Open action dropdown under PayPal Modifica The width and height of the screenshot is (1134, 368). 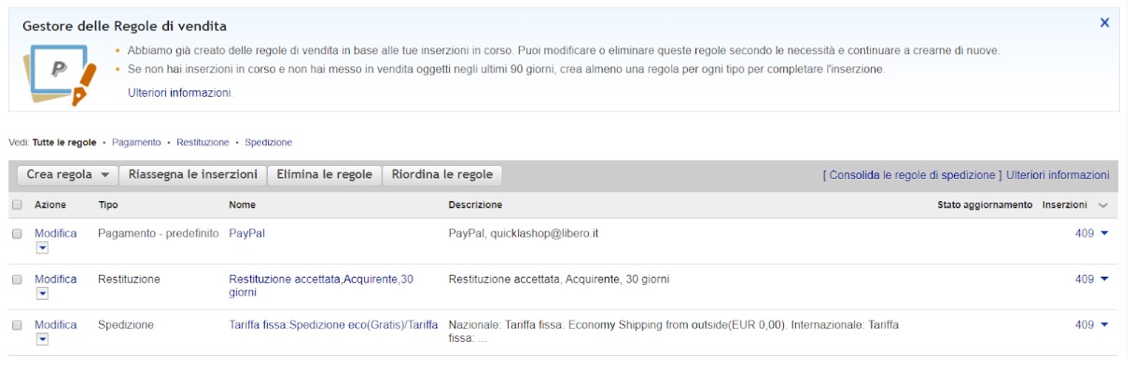(42, 249)
